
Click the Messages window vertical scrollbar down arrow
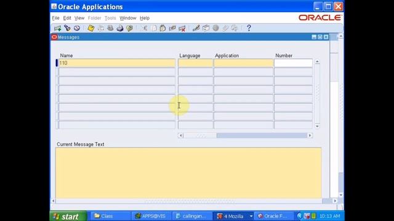(340, 195)
